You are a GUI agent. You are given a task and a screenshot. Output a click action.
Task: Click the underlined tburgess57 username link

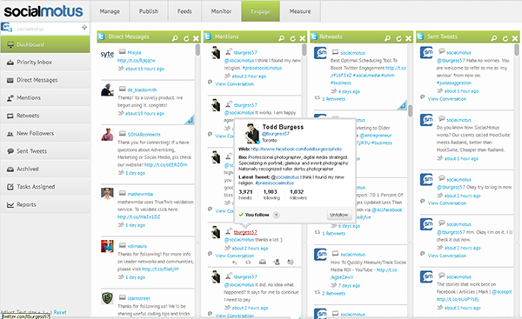(x=245, y=232)
